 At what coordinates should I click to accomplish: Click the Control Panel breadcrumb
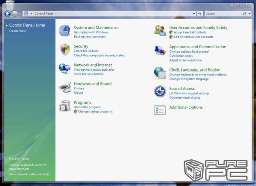pos(44,14)
